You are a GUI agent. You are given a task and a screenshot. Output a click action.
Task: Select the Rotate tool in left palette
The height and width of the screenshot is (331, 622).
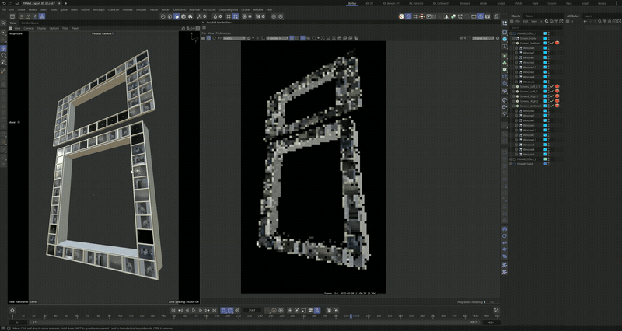point(4,55)
